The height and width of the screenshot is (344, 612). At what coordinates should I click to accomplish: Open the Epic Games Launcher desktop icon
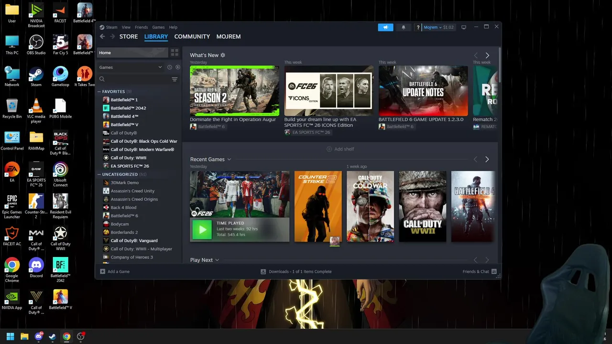[12, 206]
